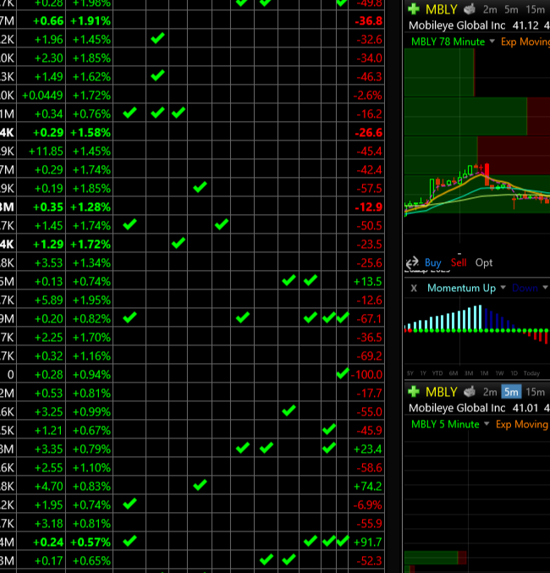This screenshot has width=550, height=573.
Task: Open the Opt options button
Action: click(x=484, y=262)
